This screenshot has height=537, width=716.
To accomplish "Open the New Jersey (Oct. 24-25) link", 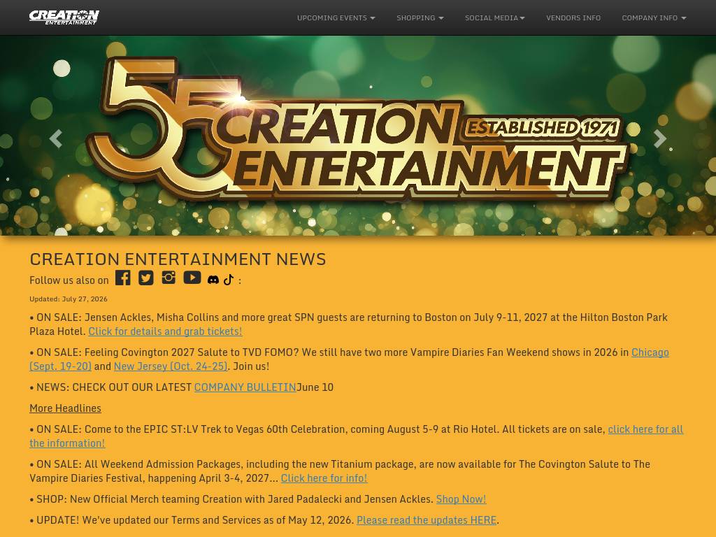I will pos(171,366).
